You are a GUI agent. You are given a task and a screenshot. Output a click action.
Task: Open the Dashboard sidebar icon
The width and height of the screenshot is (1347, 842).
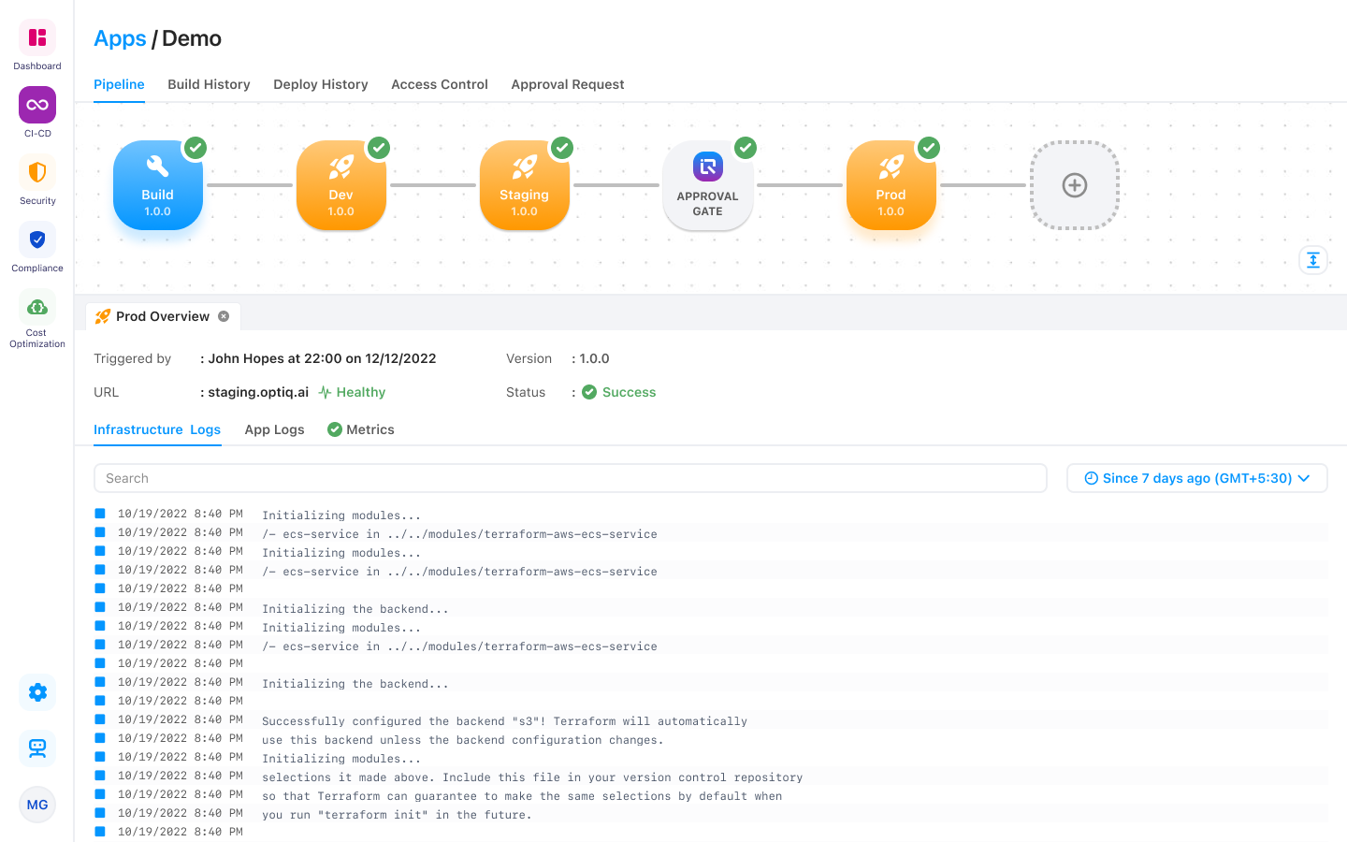37,38
